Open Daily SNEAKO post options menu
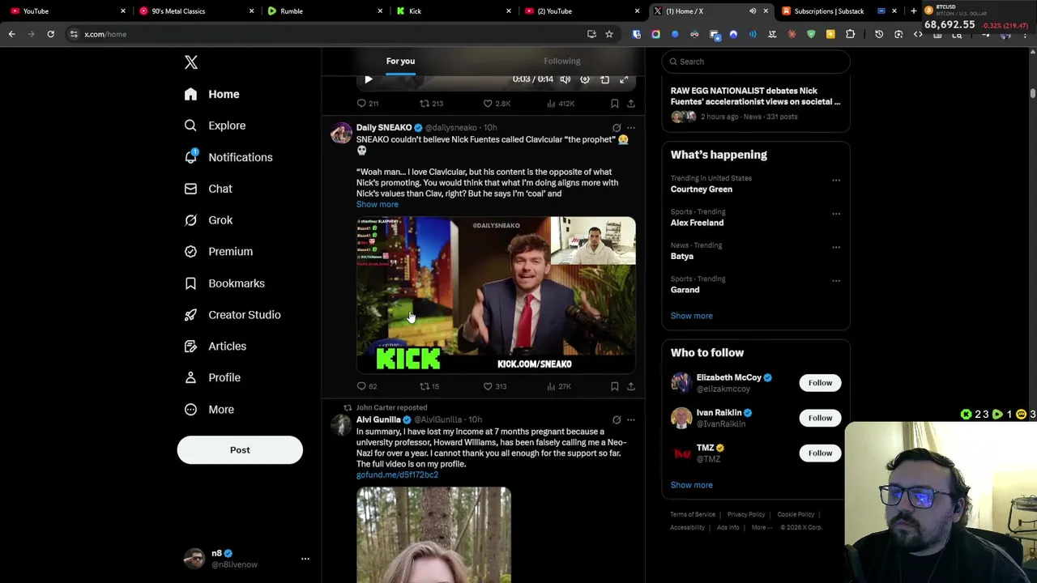The image size is (1037, 583). click(x=631, y=128)
